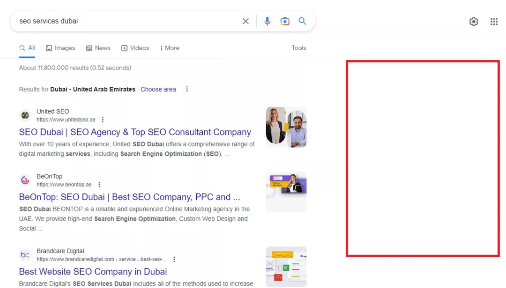Start voice search with microphone icon
This screenshot has height=288, width=506.
pyautogui.click(x=267, y=21)
